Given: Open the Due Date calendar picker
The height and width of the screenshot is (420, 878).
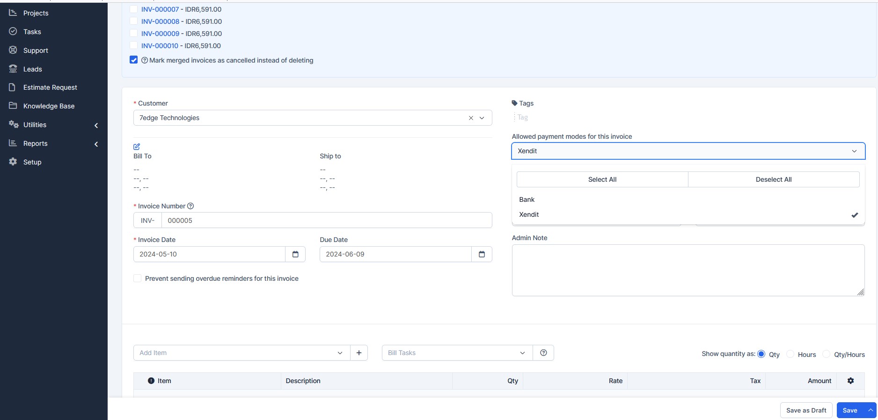Looking at the screenshot, I should [x=482, y=254].
